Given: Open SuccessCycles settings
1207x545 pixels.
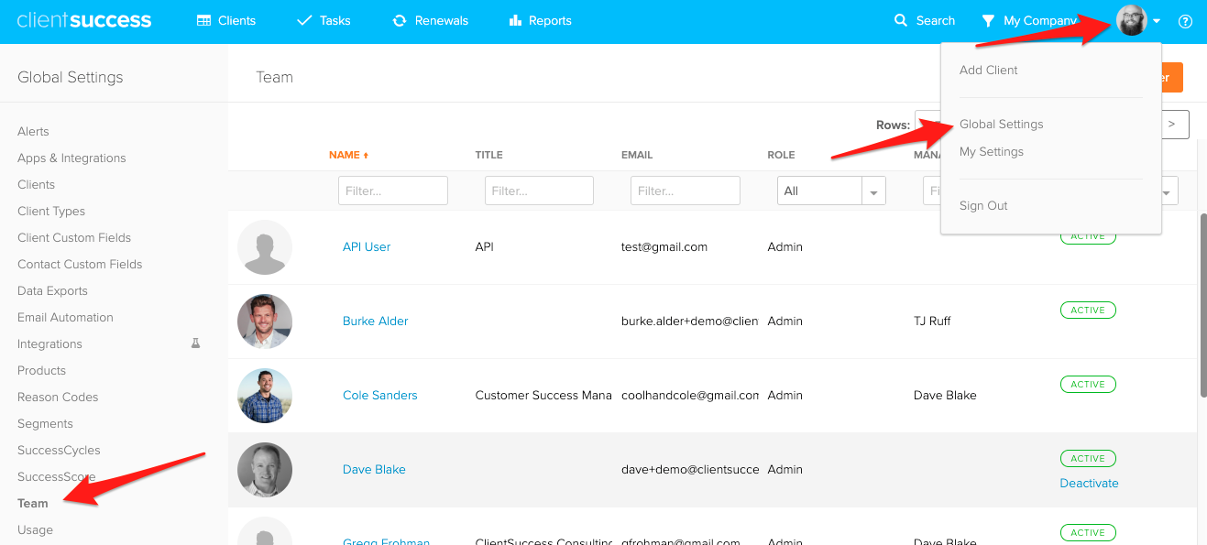Looking at the screenshot, I should (59, 450).
